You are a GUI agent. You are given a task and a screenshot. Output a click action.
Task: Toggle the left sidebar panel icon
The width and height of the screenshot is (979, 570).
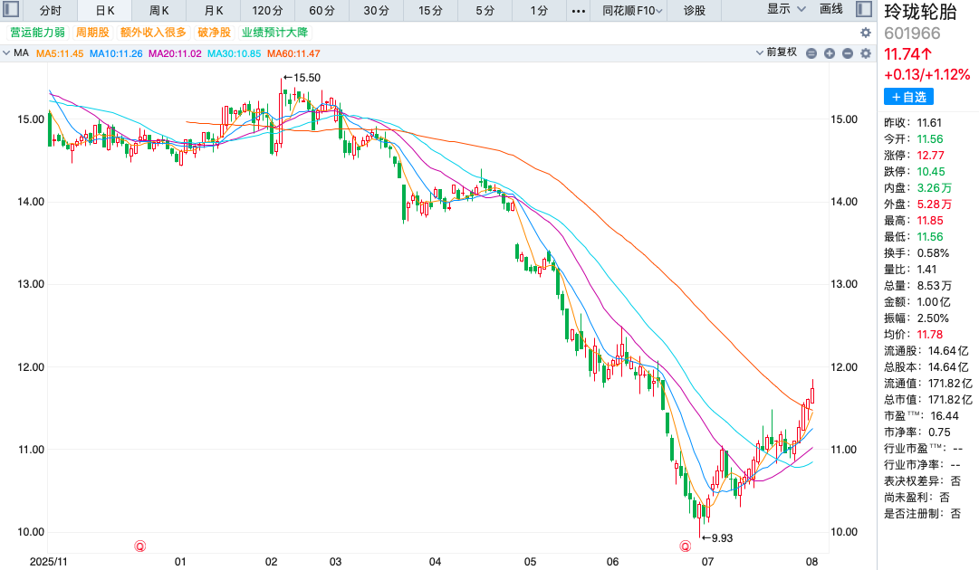11,9
